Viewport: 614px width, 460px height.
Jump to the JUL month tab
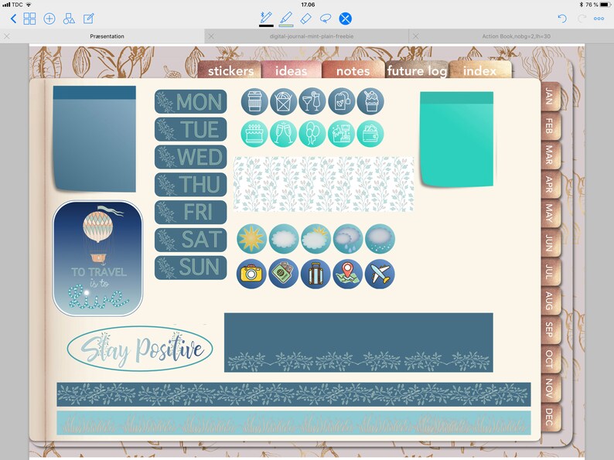tap(551, 271)
